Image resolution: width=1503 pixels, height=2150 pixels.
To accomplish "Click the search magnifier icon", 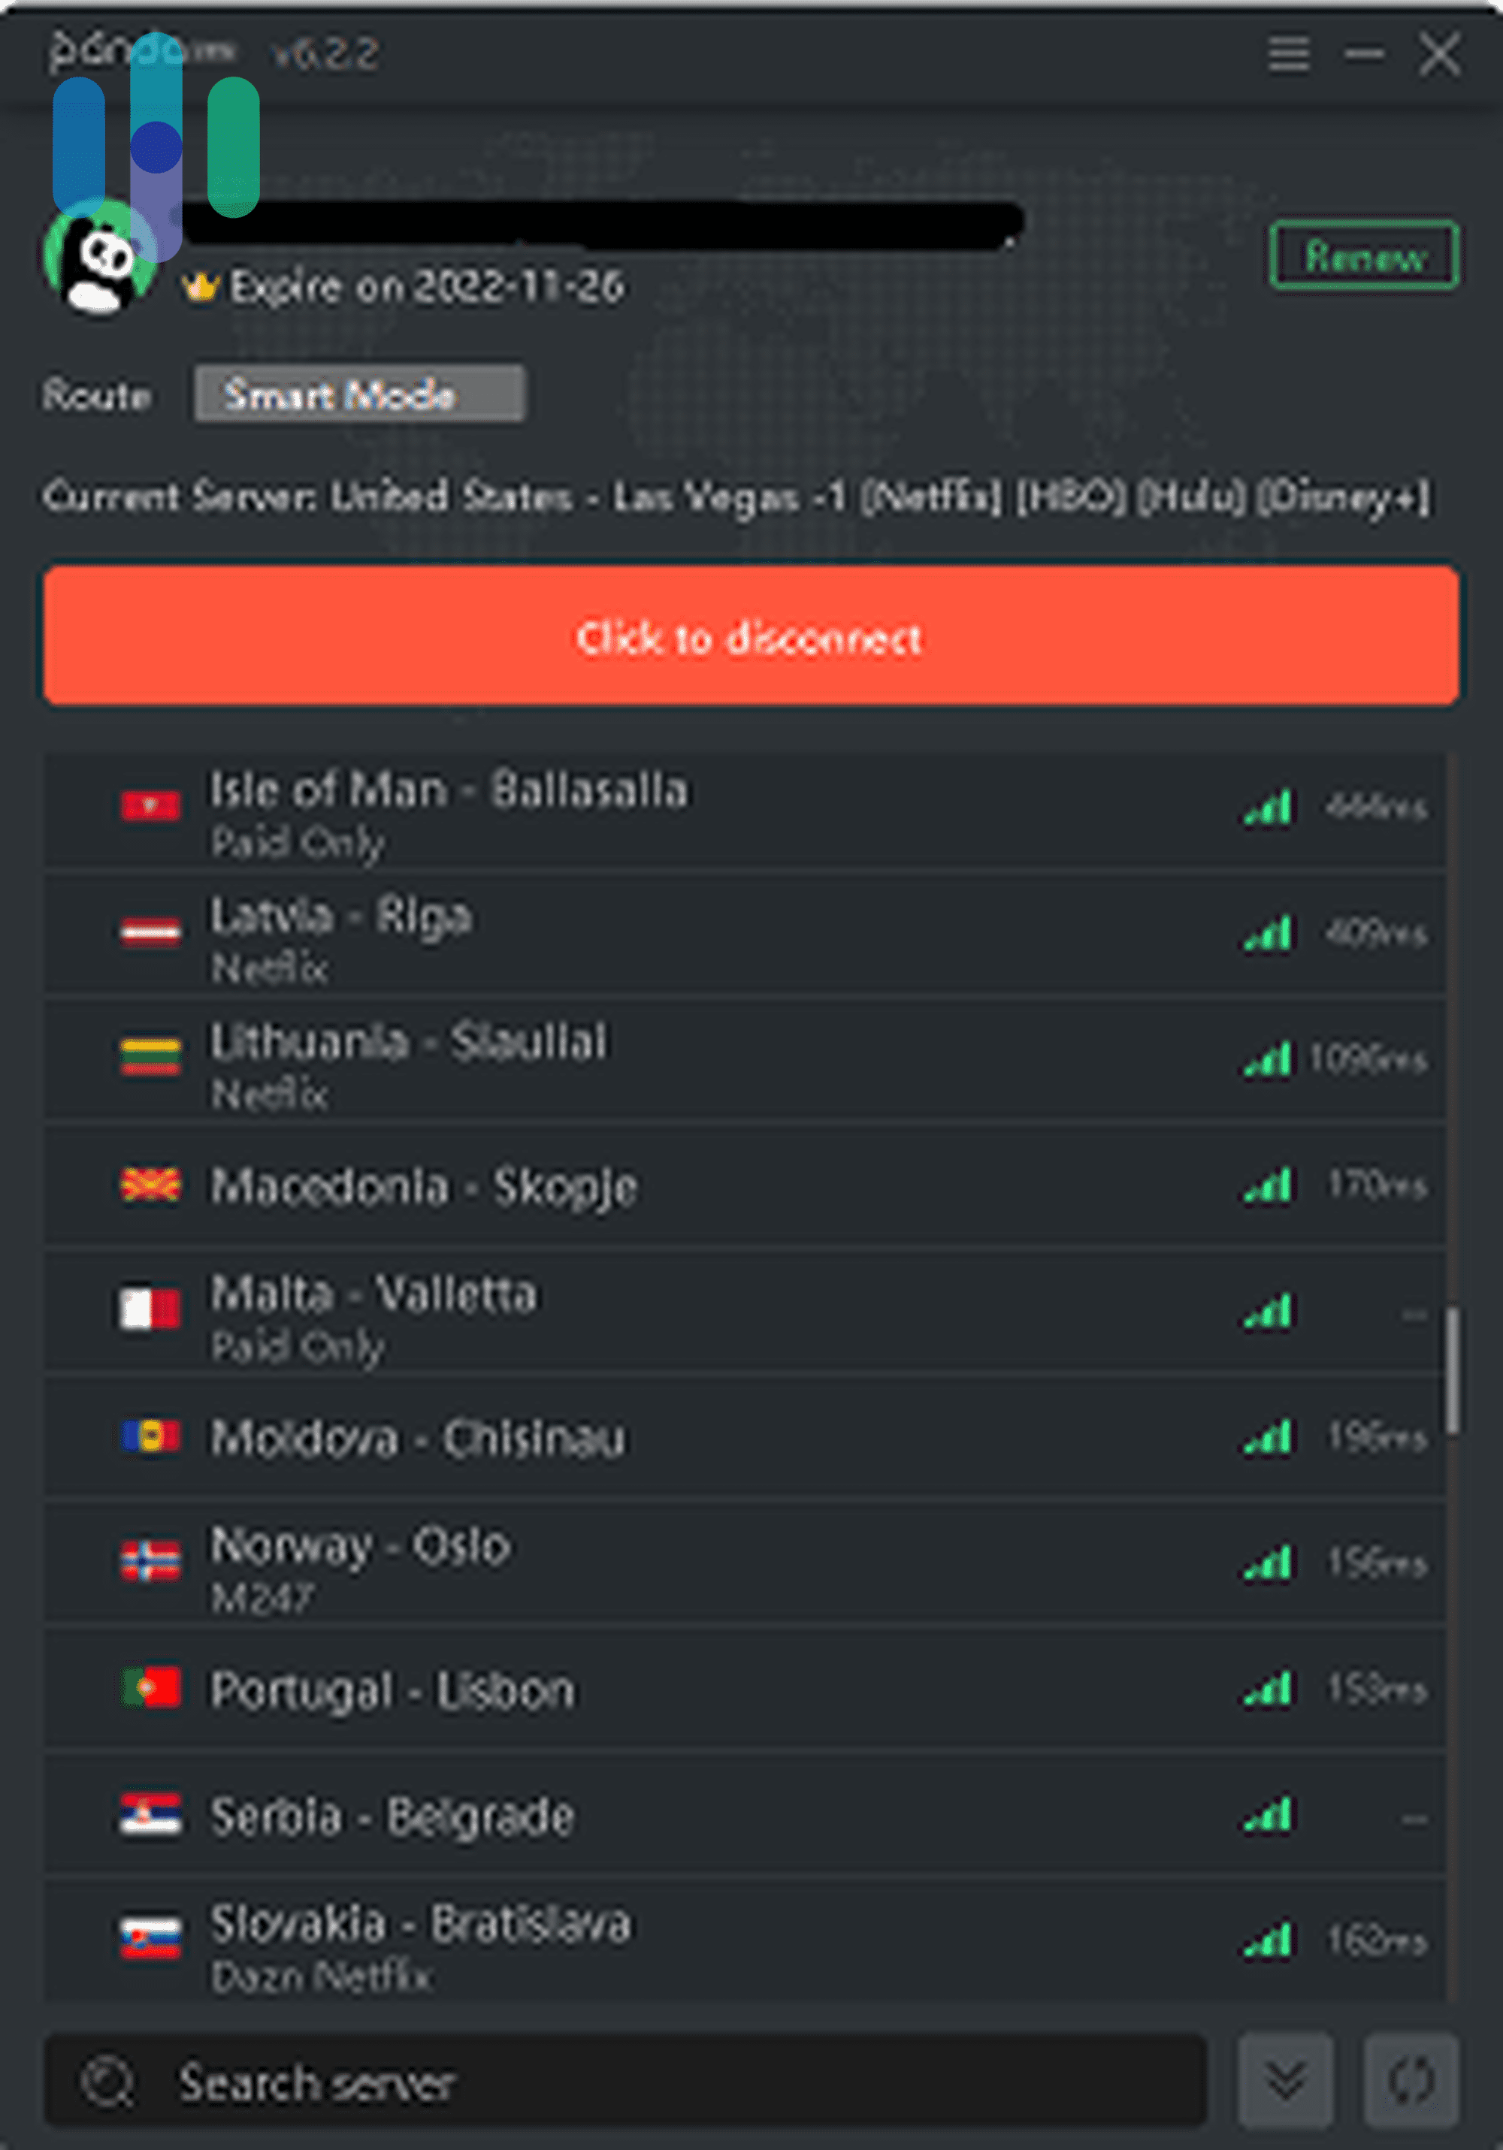I will 107,2082.
